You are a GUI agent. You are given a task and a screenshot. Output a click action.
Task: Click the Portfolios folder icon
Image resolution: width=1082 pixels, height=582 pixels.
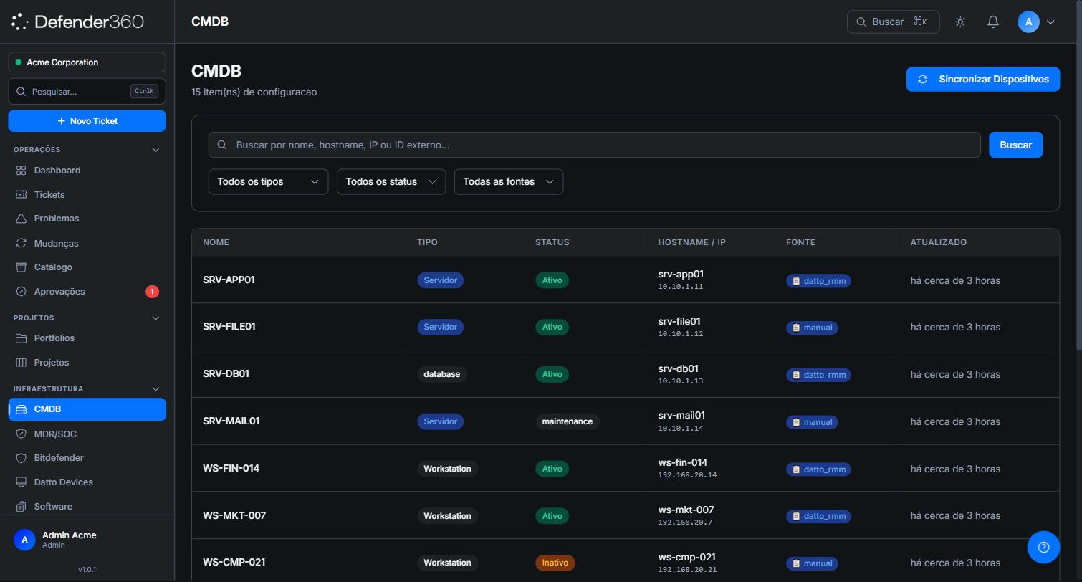coord(21,338)
